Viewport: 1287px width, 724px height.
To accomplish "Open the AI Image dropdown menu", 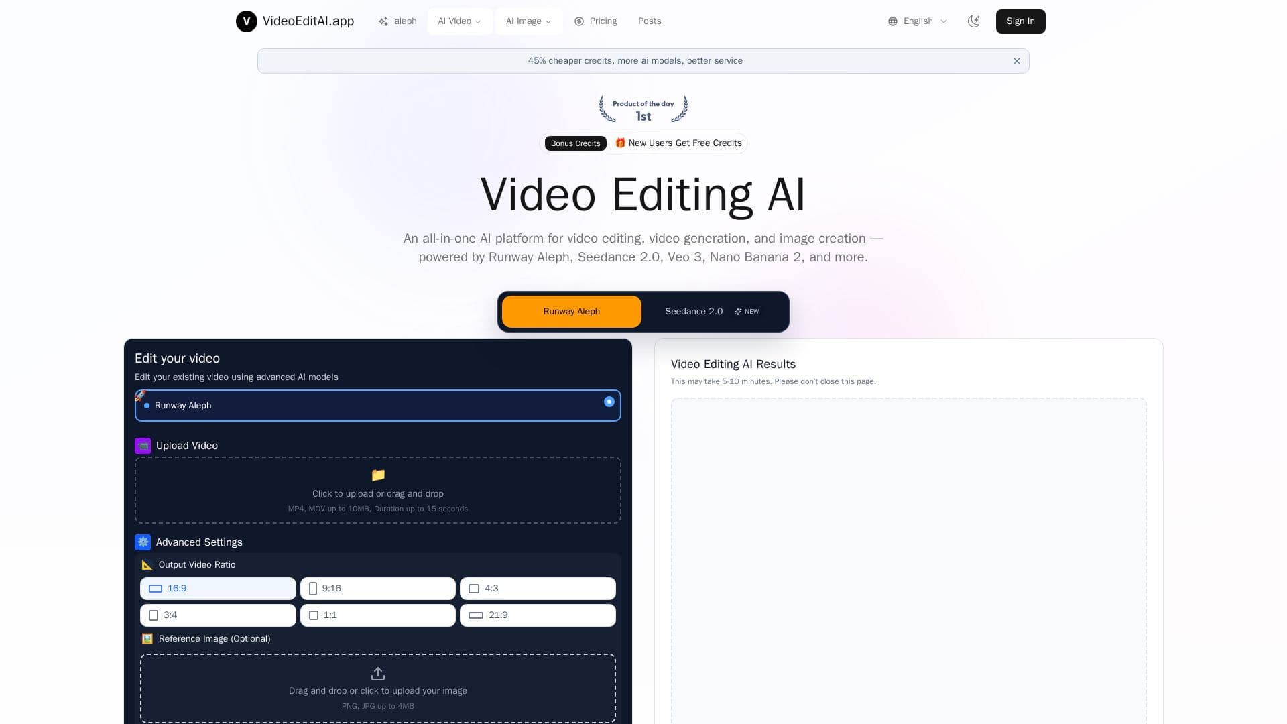I will tap(528, 21).
